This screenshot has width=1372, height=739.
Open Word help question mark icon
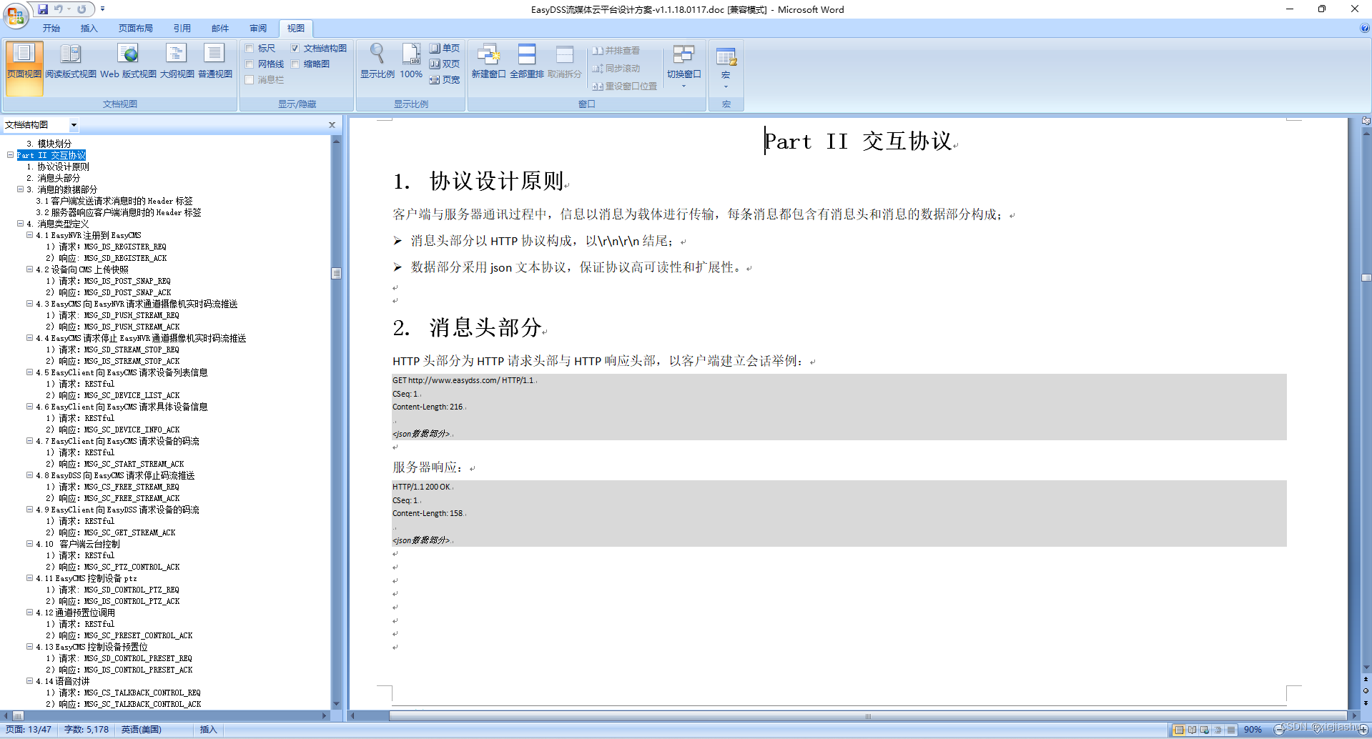pyautogui.click(x=1364, y=29)
